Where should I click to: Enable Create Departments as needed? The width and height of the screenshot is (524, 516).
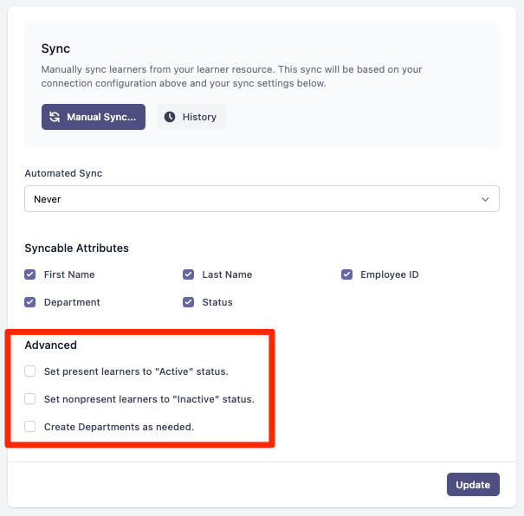pyautogui.click(x=30, y=427)
